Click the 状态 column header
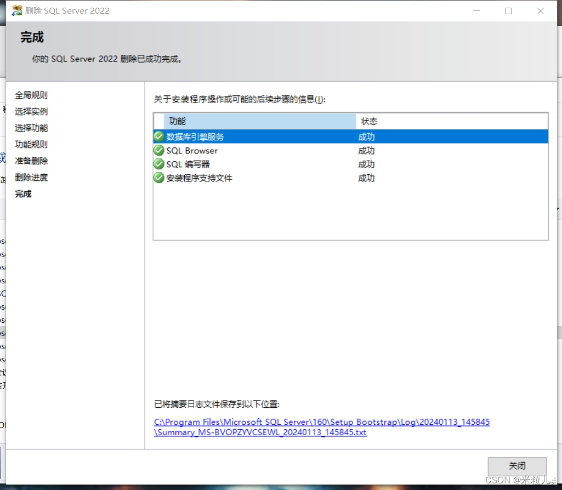Image resolution: width=562 pixels, height=490 pixels. [452, 121]
